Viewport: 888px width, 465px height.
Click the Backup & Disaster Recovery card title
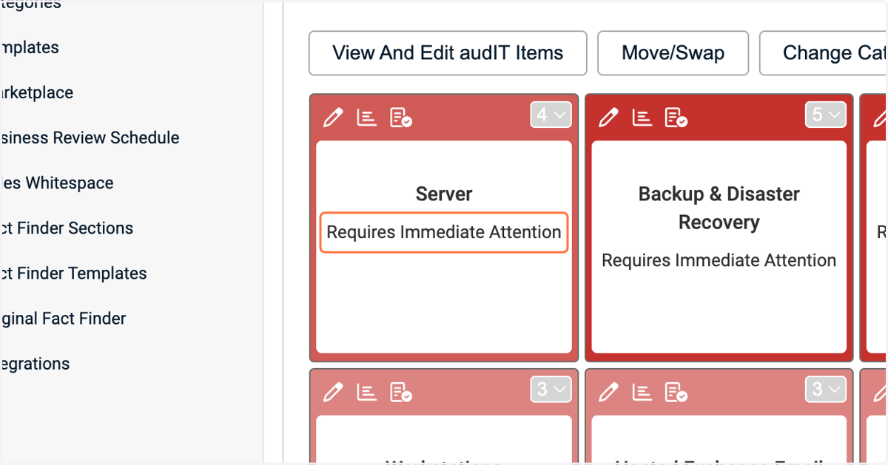(719, 208)
